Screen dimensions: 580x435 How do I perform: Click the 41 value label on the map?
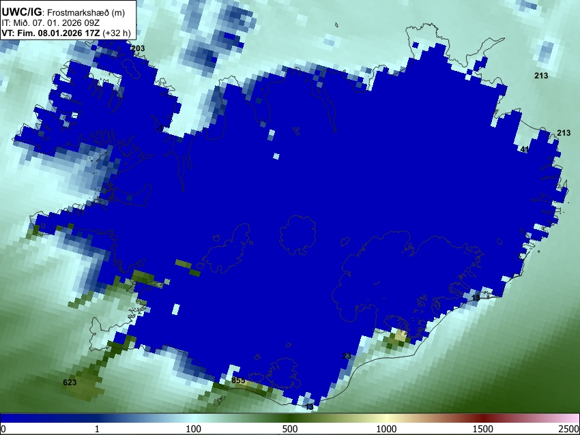point(525,149)
